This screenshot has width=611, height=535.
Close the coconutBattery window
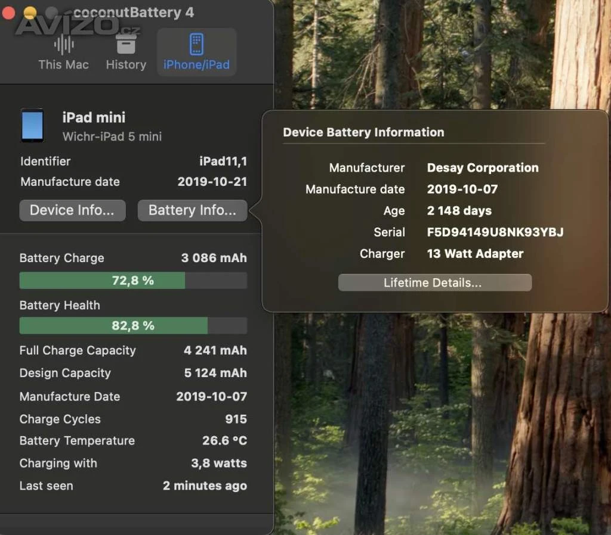tap(8, 13)
